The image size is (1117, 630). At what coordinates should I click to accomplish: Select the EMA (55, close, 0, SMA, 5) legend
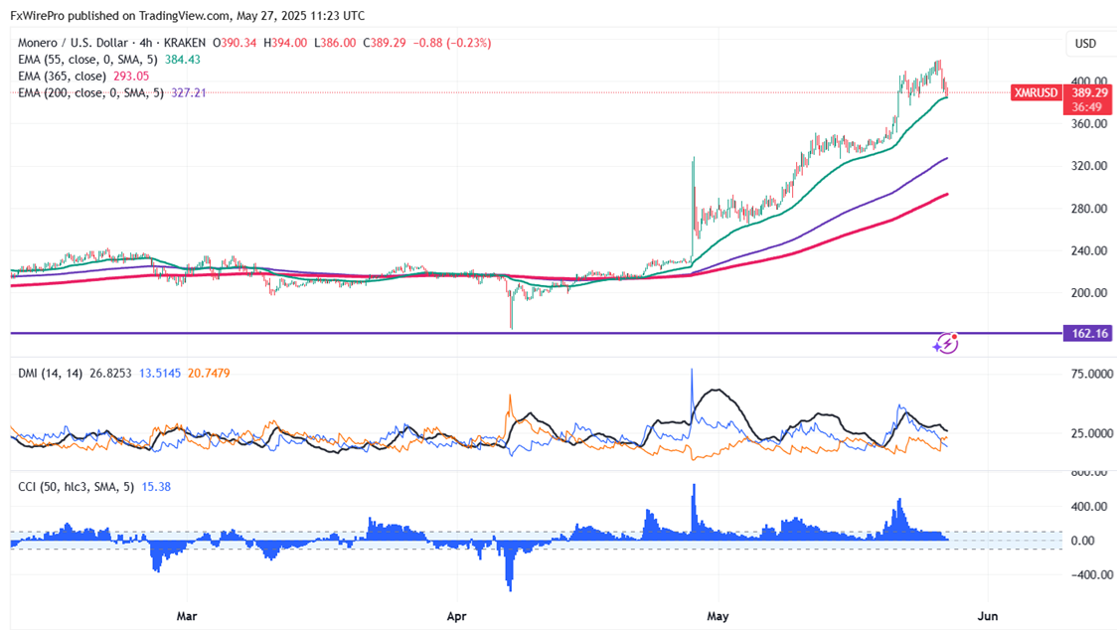pyautogui.click(x=87, y=60)
